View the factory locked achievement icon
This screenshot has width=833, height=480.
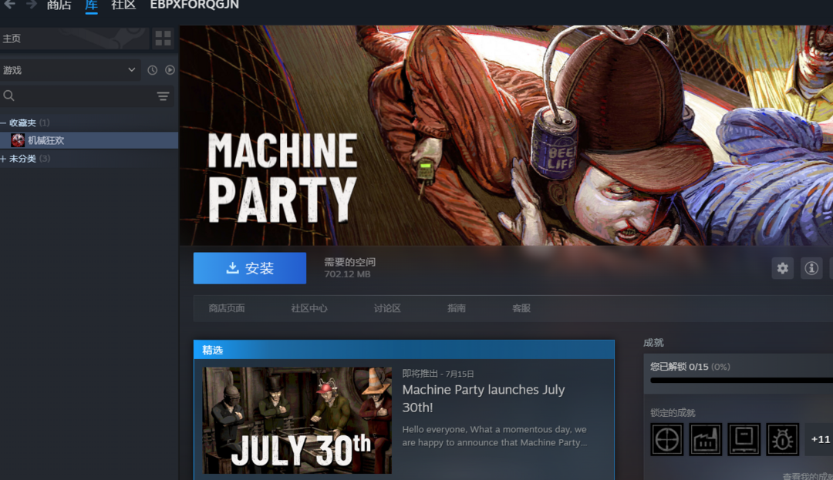[706, 439]
